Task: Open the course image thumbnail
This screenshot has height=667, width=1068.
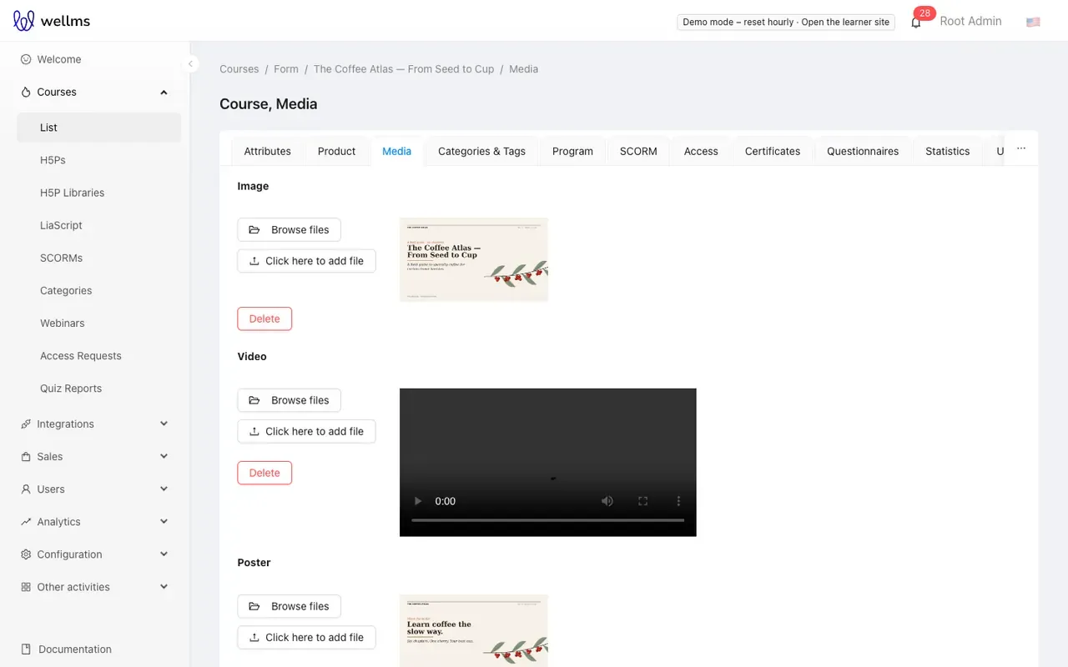Action: [x=474, y=259]
